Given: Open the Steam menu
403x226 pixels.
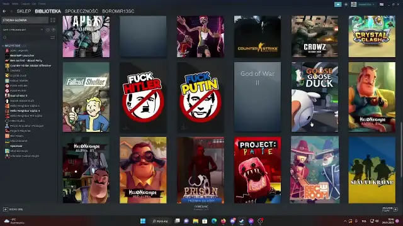Looking at the screenshot, I should click(6, 4).
